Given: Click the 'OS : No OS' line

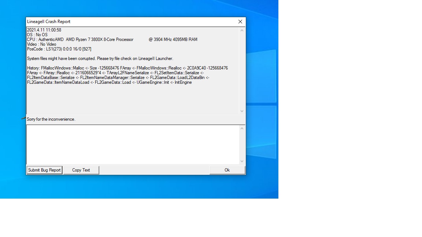Looking at the screenshot, I should click(37, 35).
